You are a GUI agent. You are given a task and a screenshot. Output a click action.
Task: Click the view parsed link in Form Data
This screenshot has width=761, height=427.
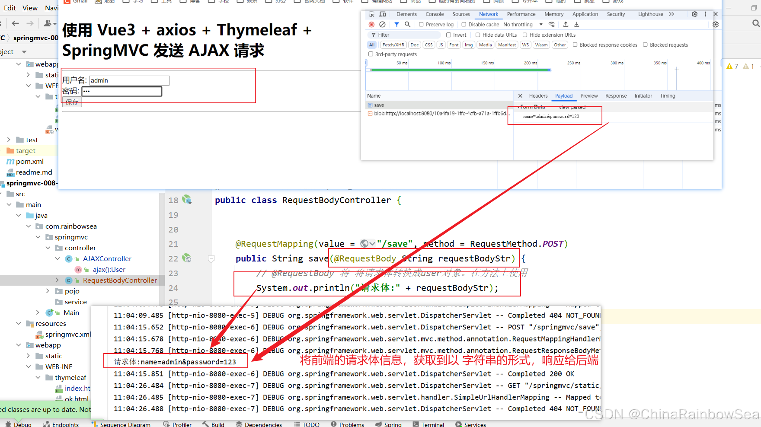(x=572, y=107)
